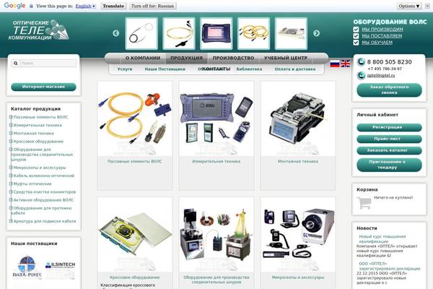Open the language dropdown next to English
The width and height of the screenshot is (433, 289).
tap(94, 6)
